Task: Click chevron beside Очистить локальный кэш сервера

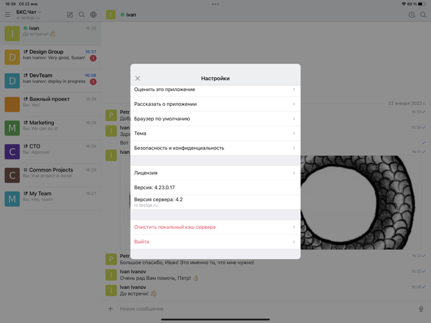Action: coord(294,227)
